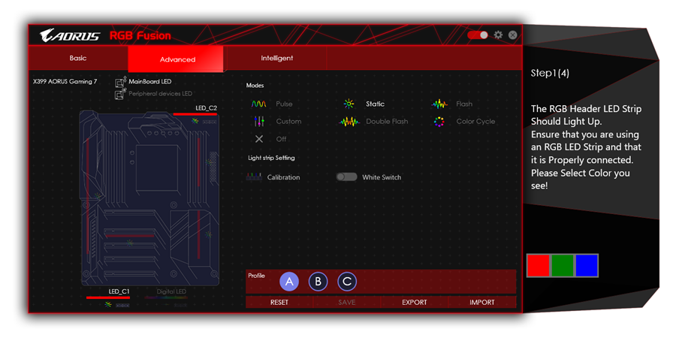The image size is (676, 338).
Task: Select profile A
Action: coord(289,282)
